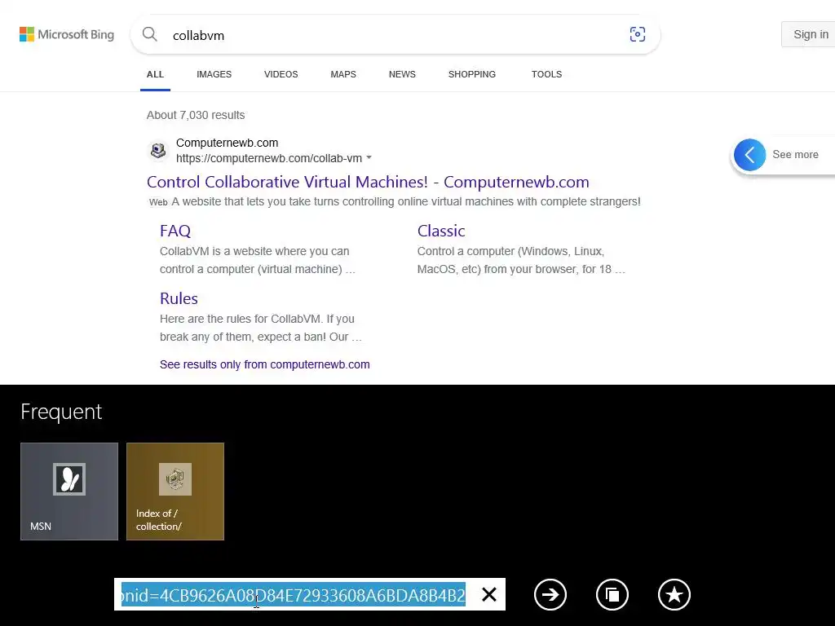This screenshot has height=626, width=835.
Task: Open the tabs view button
Action: (612, 594)
